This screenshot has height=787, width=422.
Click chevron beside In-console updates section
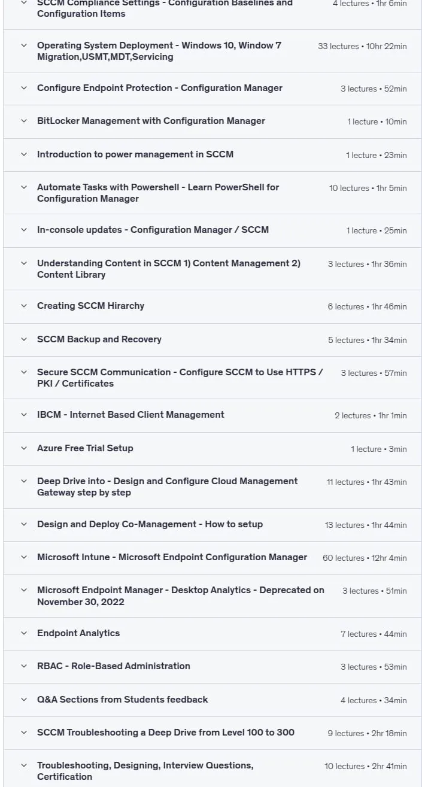(24, 230)
